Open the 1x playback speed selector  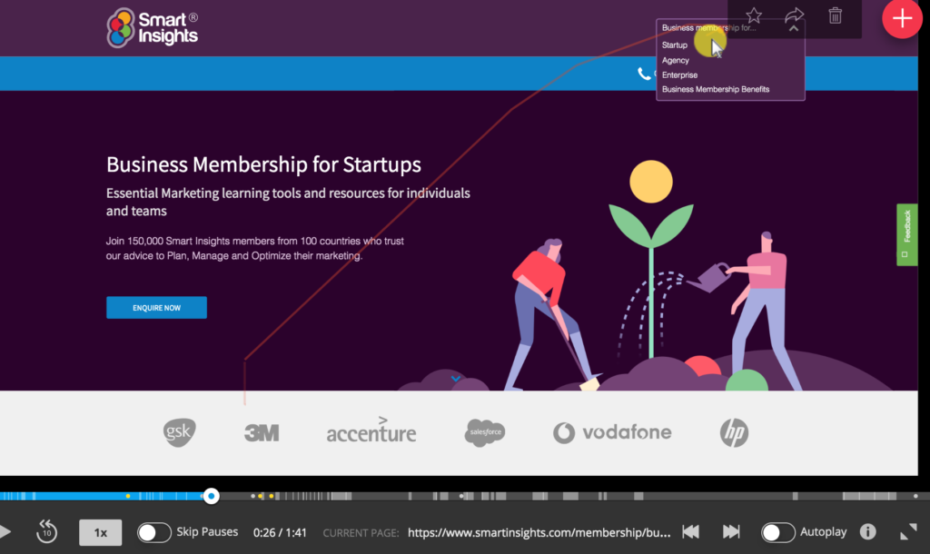pos(100,532)
